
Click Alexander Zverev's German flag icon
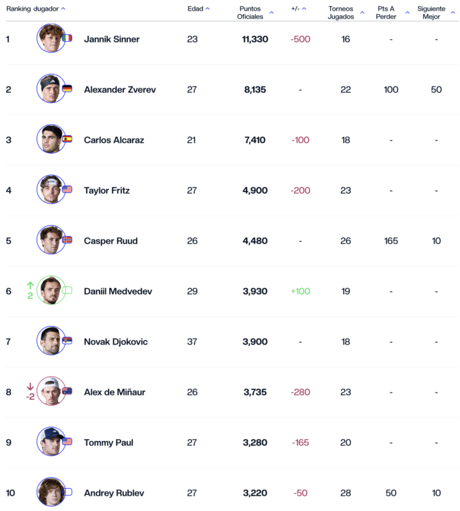tap(67, 88)
